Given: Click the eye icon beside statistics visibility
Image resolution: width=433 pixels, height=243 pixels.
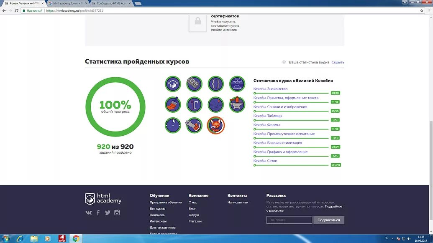Looking at the screenshot, I should pyautogui.click(x=284, y=62).
